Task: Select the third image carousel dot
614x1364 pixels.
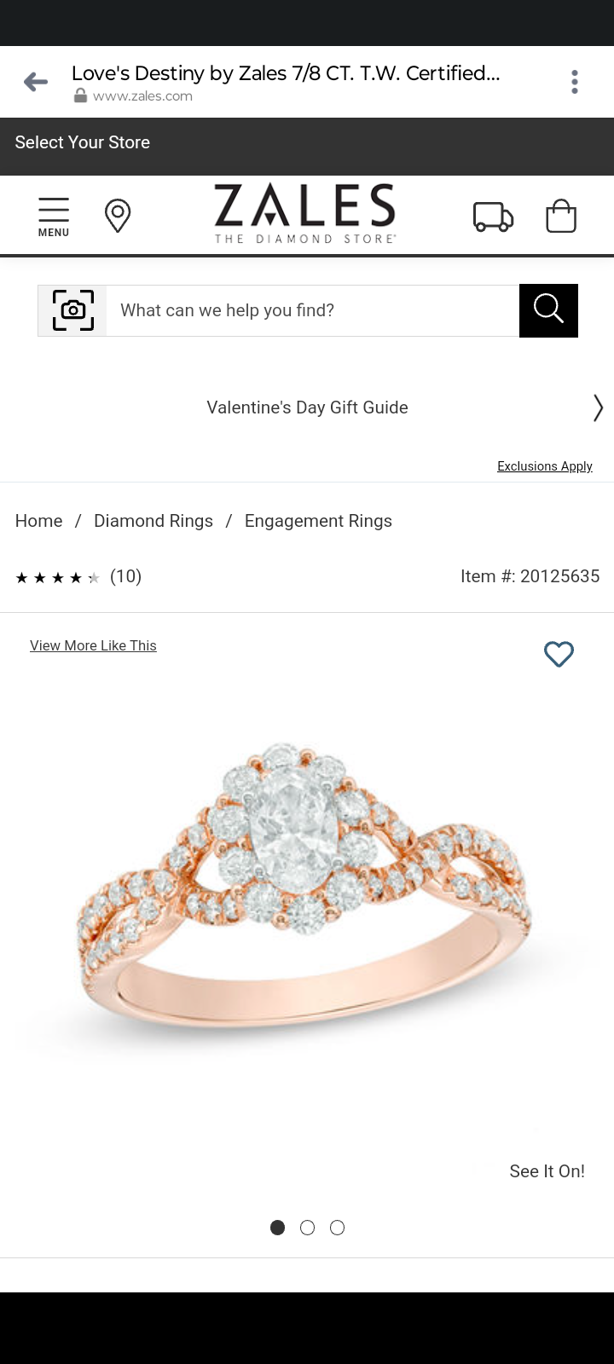Action: click(x=338, y=1228)
